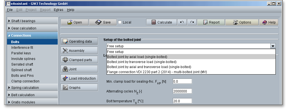
Task: Run the Calculate button
Action: 162,22
